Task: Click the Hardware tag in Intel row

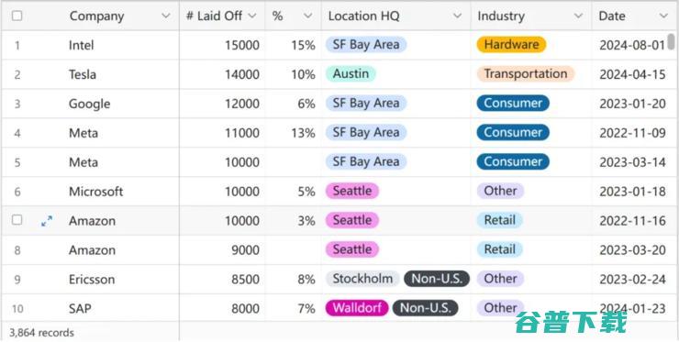Action: pyautogui.click(x=511, y=45)
